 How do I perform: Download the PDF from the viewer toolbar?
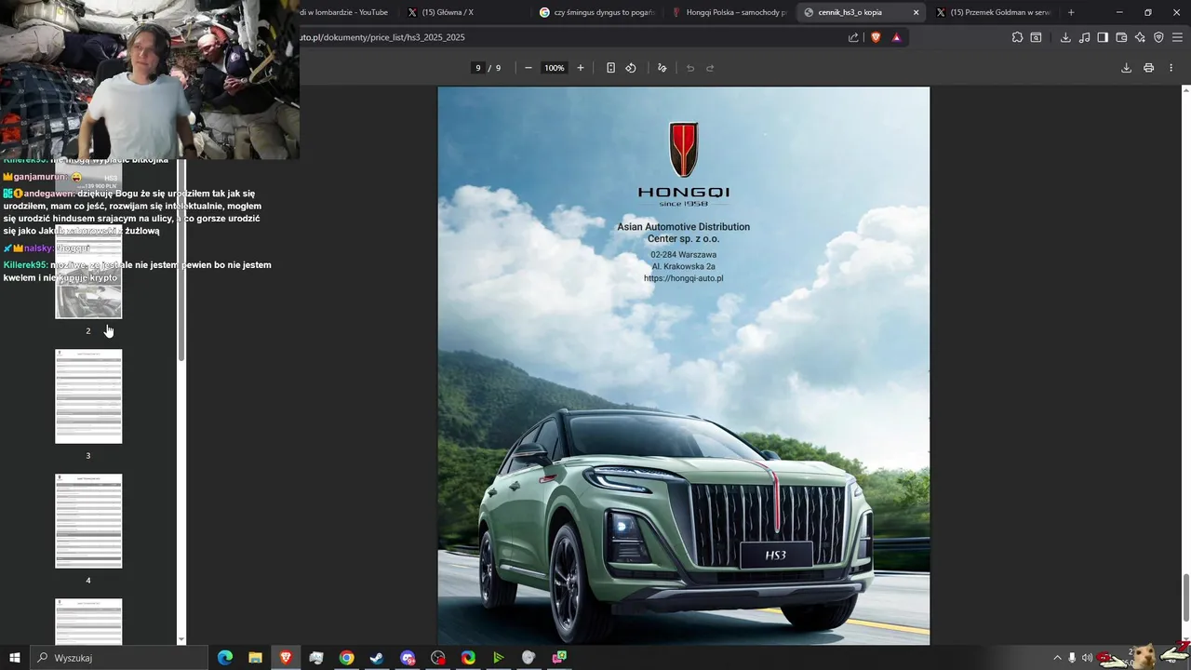[1126, 68]
